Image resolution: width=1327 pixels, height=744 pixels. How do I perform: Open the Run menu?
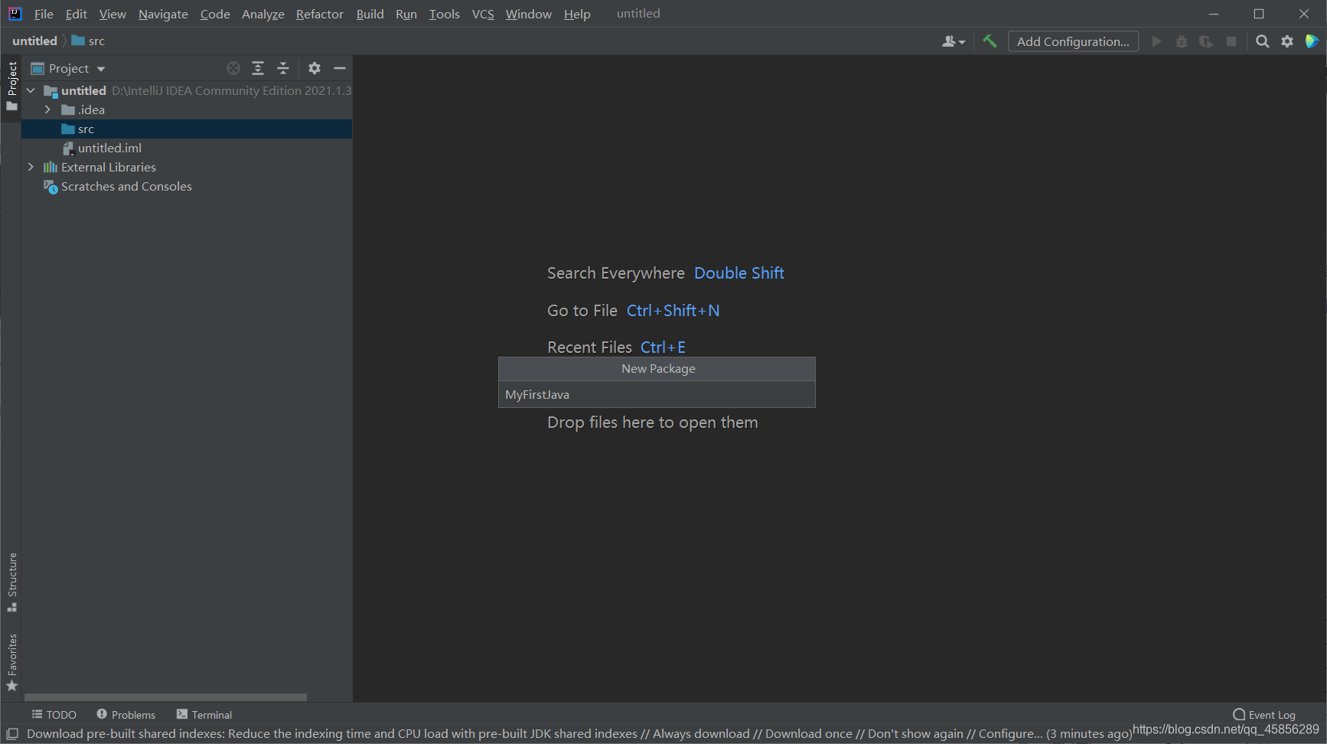click(406, 14)
